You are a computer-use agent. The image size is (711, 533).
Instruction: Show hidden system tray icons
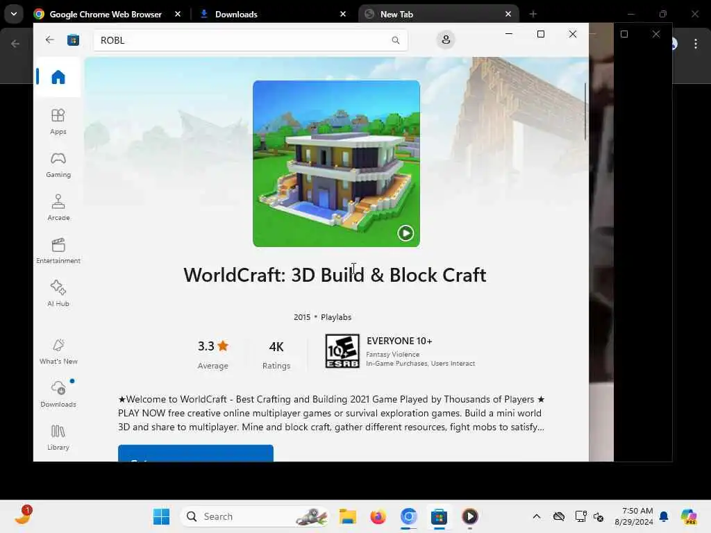[537, 516]
